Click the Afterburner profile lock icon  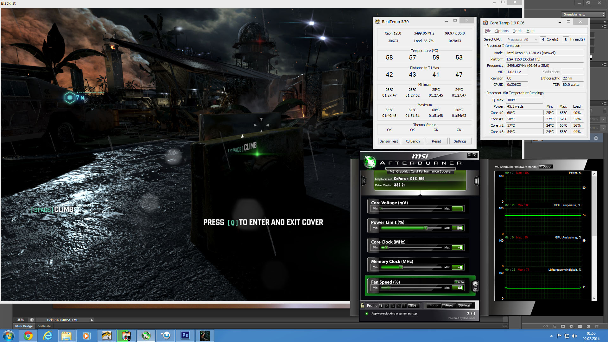[362, 305]
